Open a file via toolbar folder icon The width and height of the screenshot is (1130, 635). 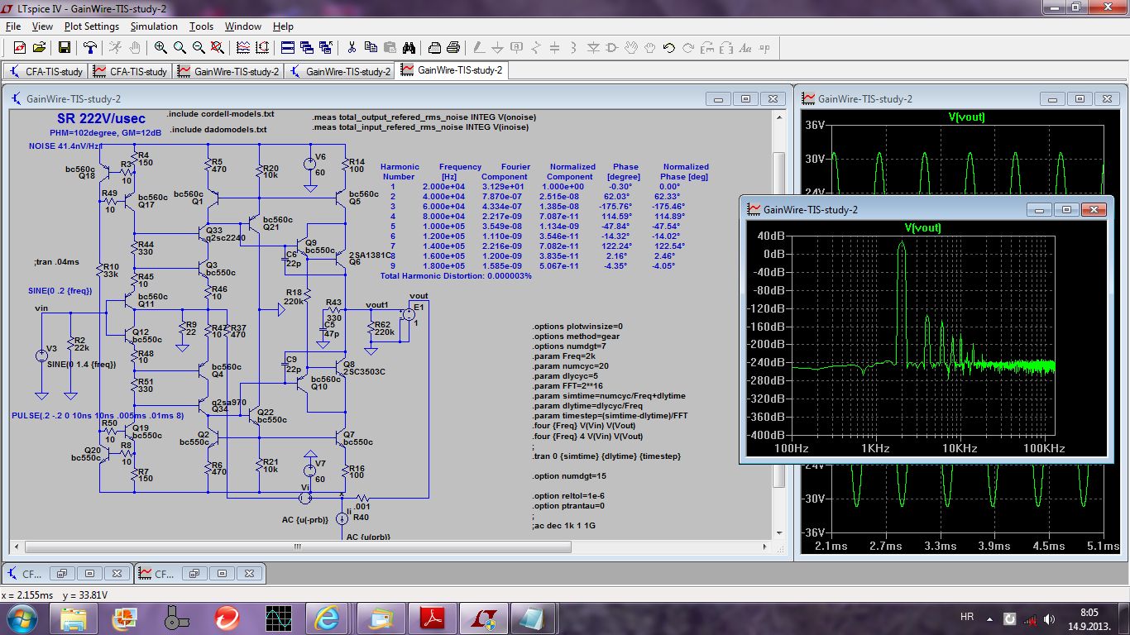pos(39,48)
